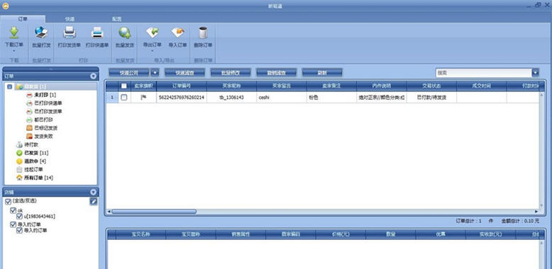The image size is (552, 269).
Task: Click the 导出订单 export orders icon
Action: pyautogui.click(x=152, y=33)
